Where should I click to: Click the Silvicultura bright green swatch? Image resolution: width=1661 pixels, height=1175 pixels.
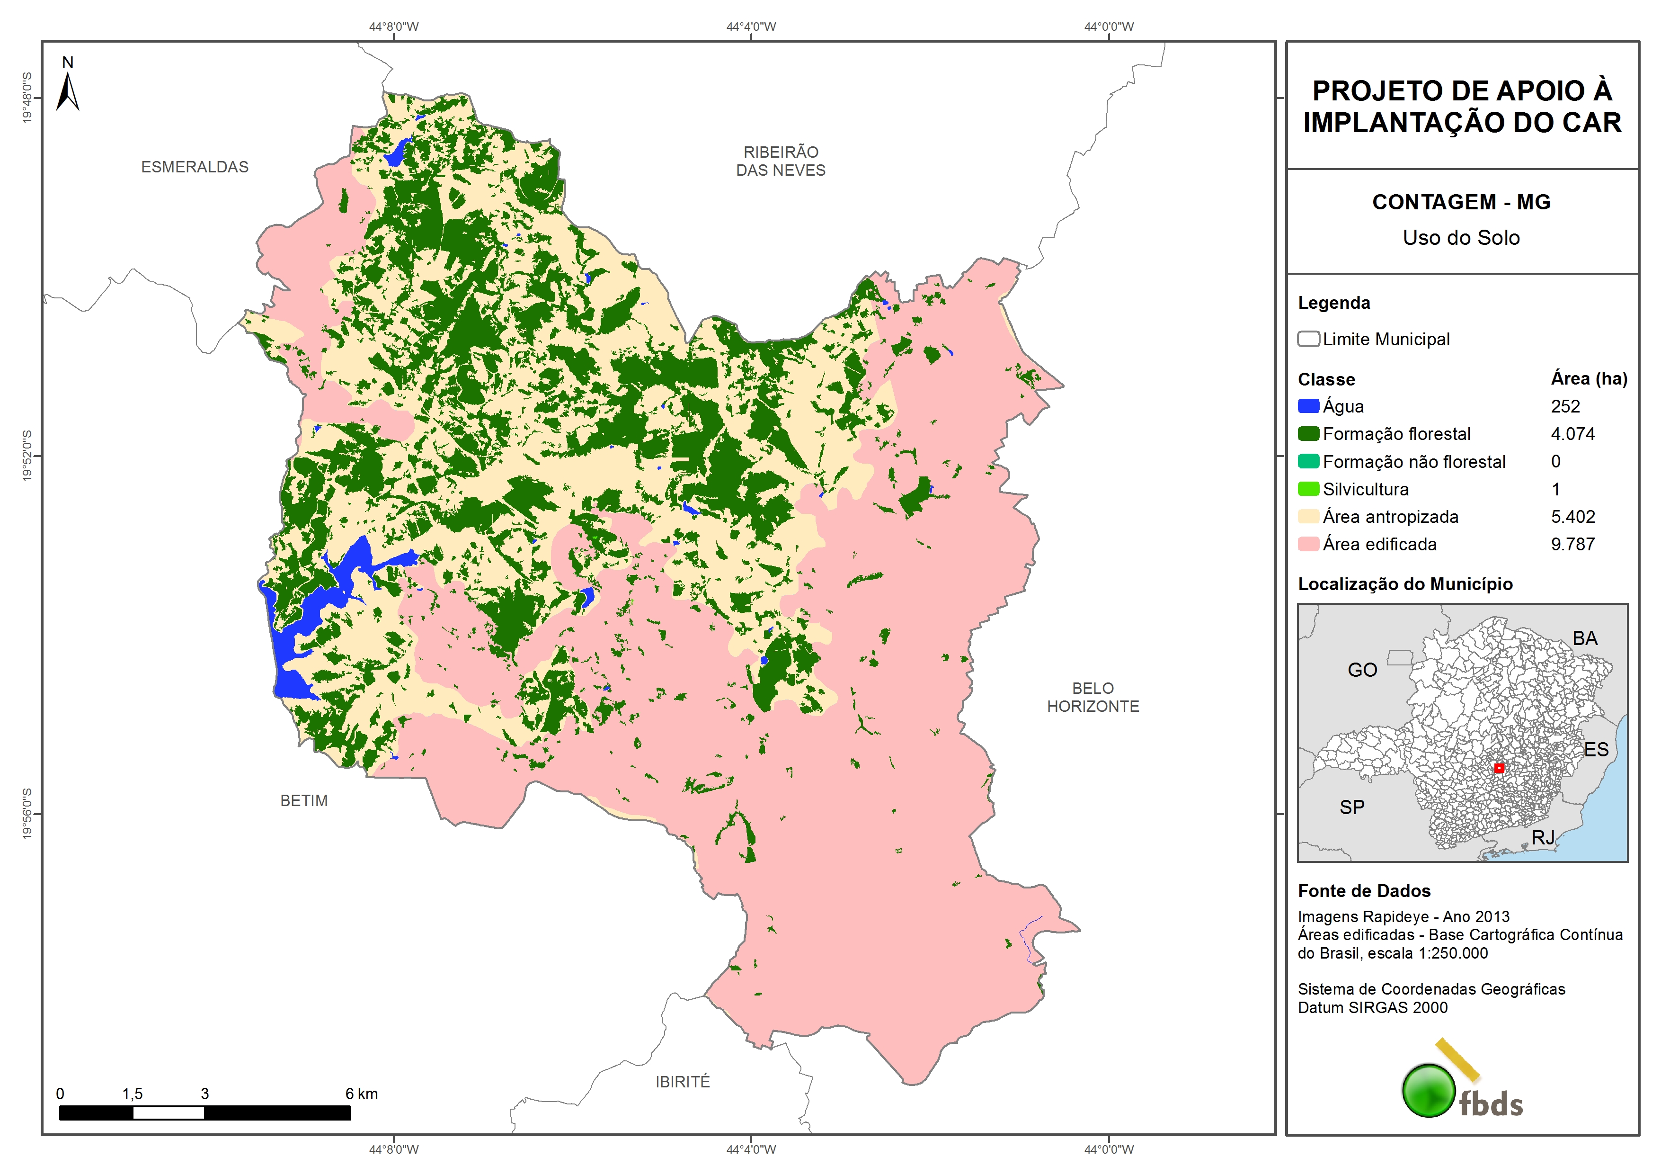click(x=1308, y=489)
